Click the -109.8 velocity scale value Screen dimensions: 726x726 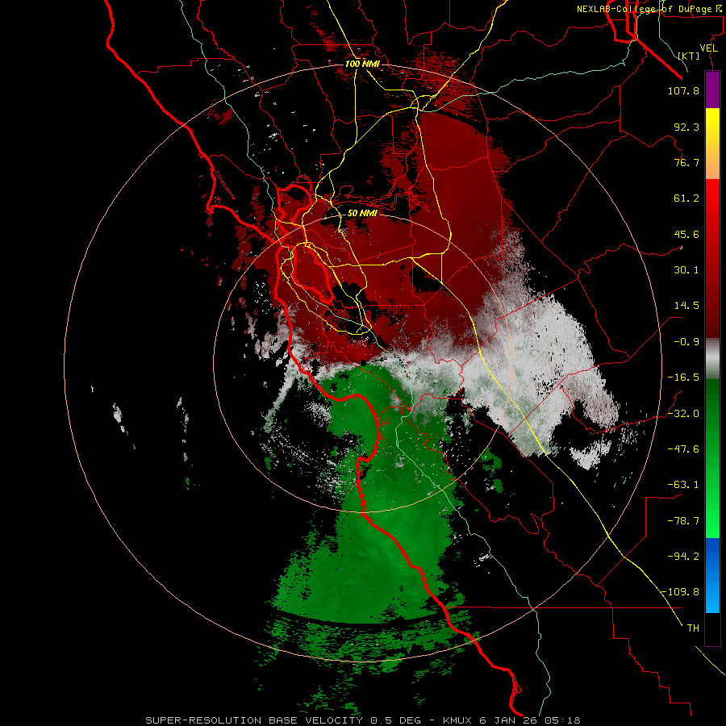coord(681,592)
